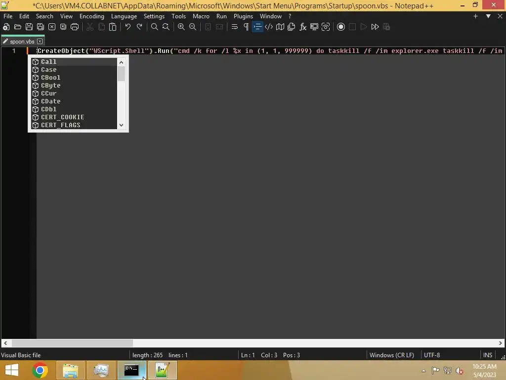
Task: Click the horizontal scrollbar right arrow
Action: point(501,343)
